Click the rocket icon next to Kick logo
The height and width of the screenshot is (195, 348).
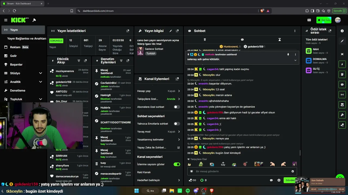[34, 20]
